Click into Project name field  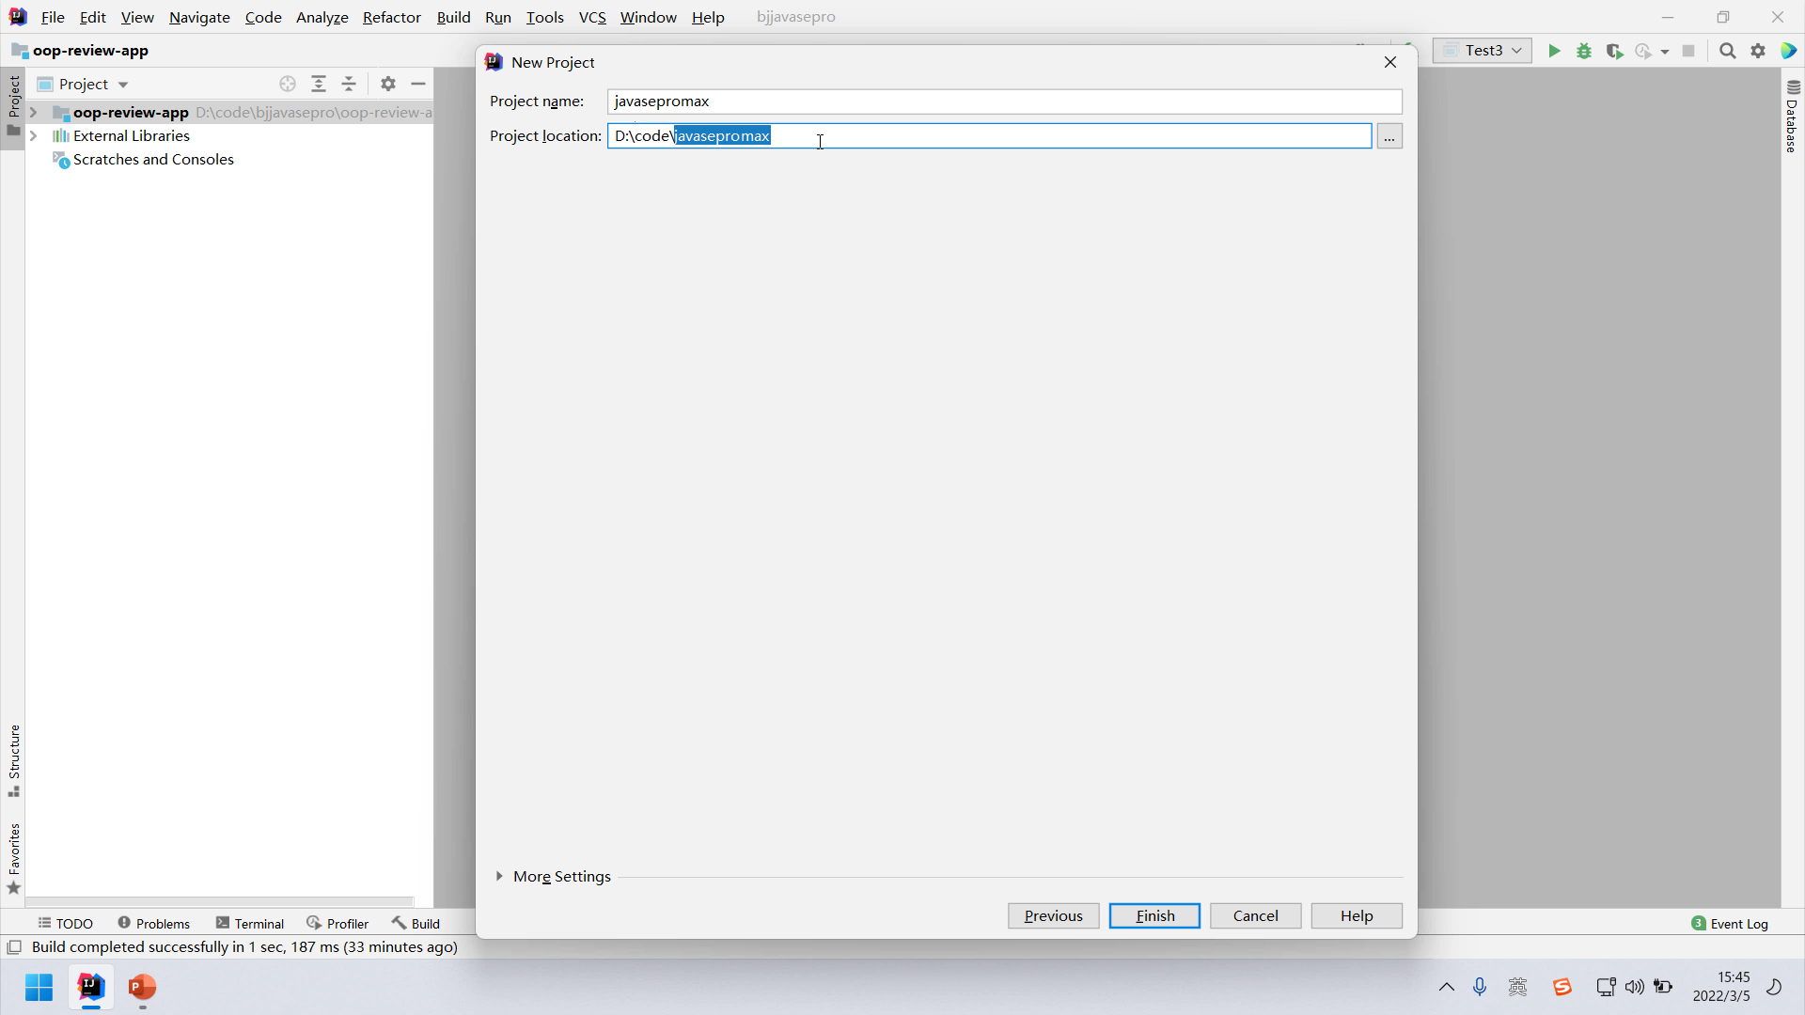(x=1003, y=101)
